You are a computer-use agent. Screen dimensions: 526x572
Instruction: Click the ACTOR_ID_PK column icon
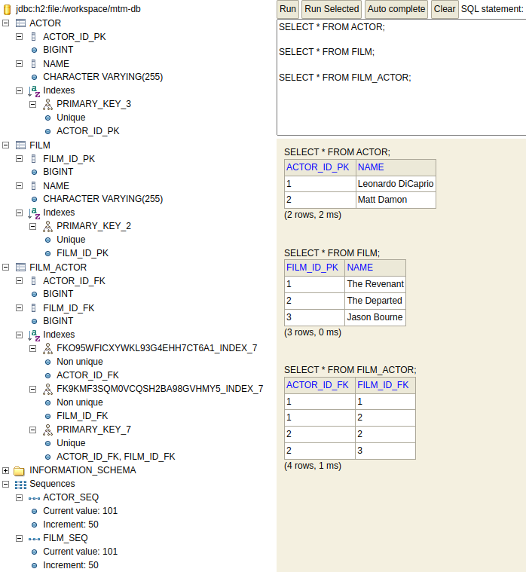coord(34,37)
